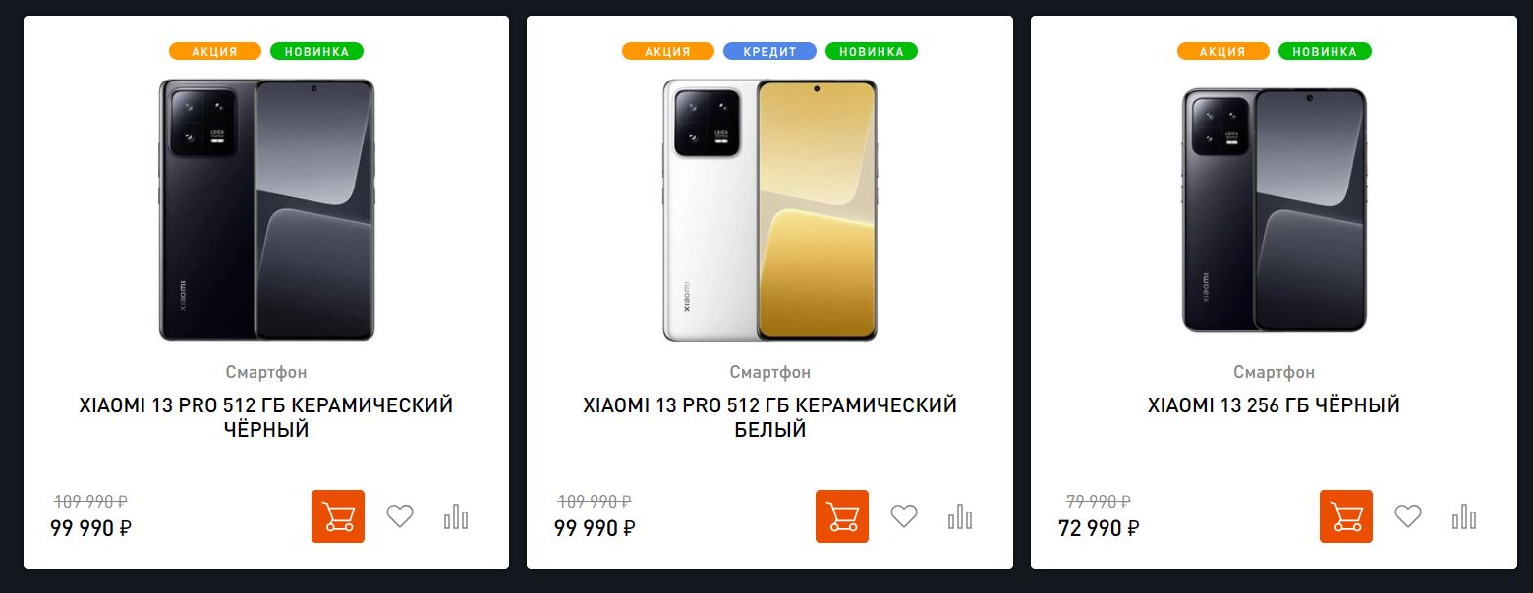Click the Новинка badge on the Xiaomi 13 card
Image resolution: width=1533 pixels, height=593 pixels.
tap(1325, 51)
